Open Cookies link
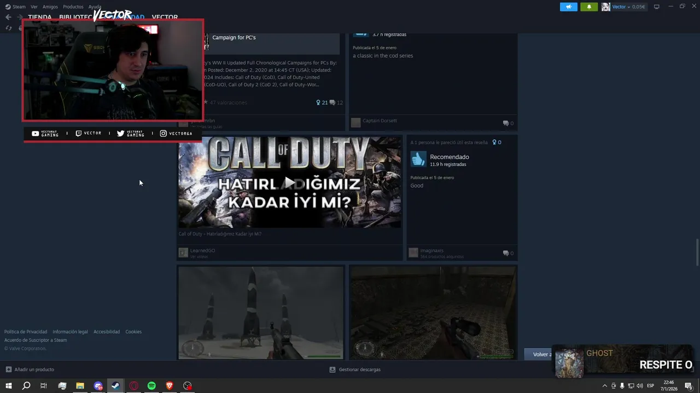The height and width of the screenshot is (393, 700). click(x=133, y=332)
